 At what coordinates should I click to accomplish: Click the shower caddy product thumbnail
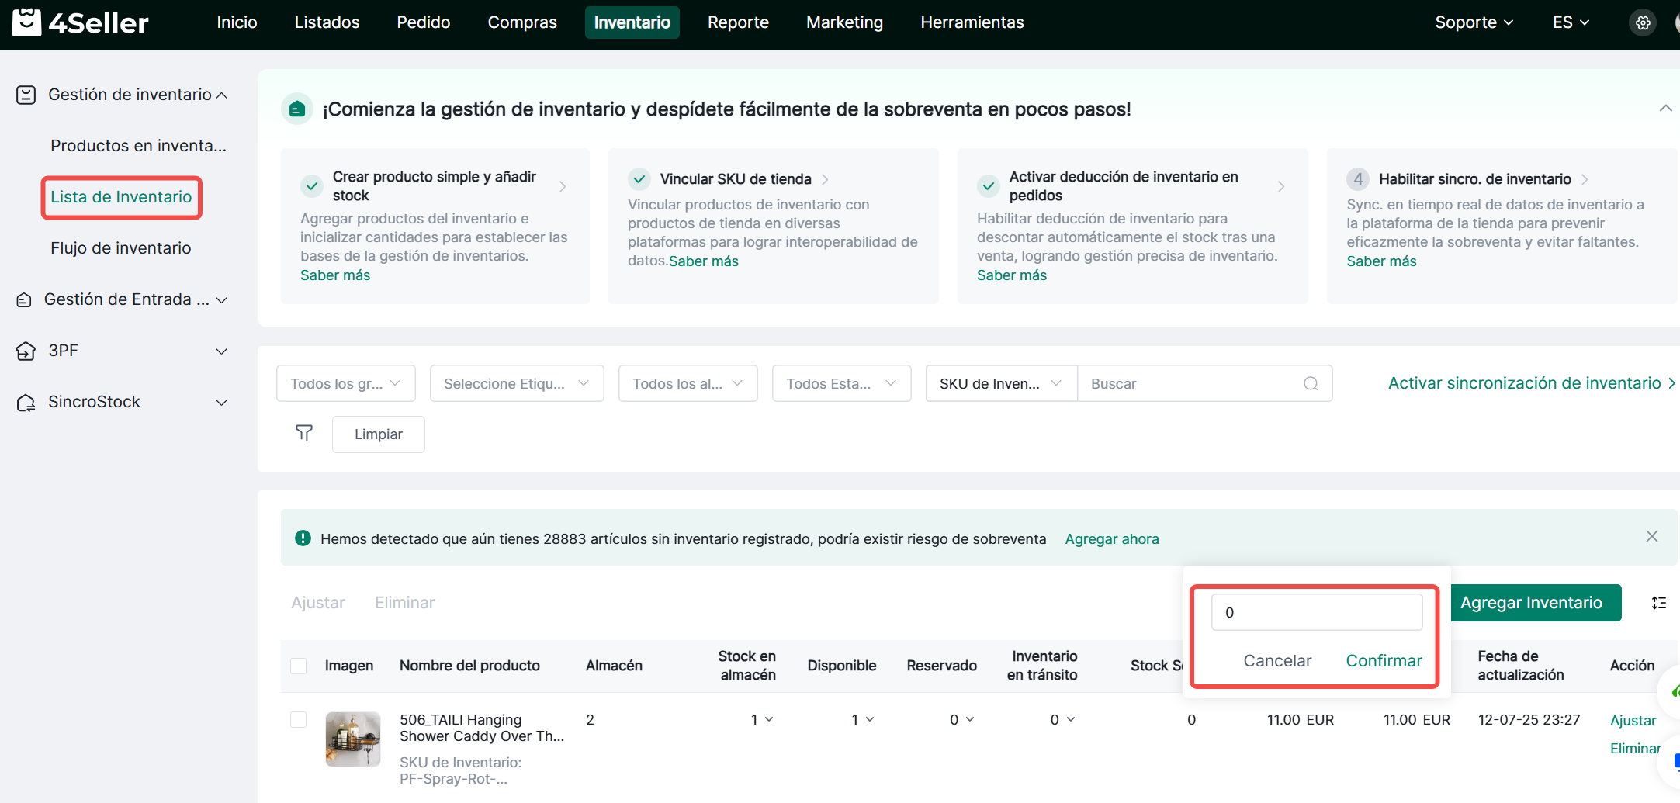point(353,739)
